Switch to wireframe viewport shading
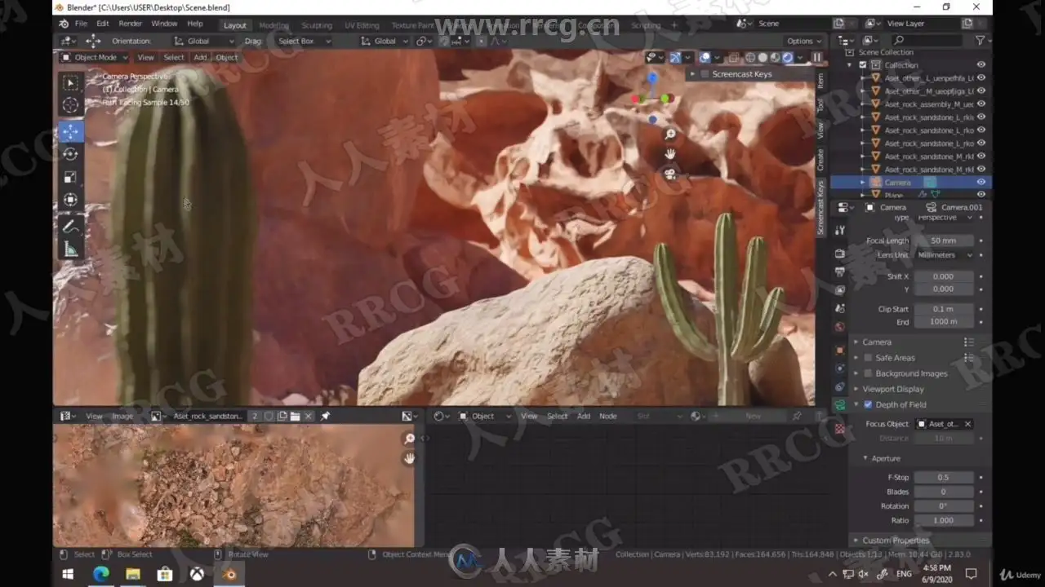 [749, 57]
